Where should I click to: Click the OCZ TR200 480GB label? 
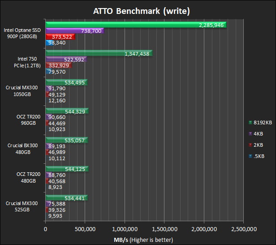coord(28,178)
